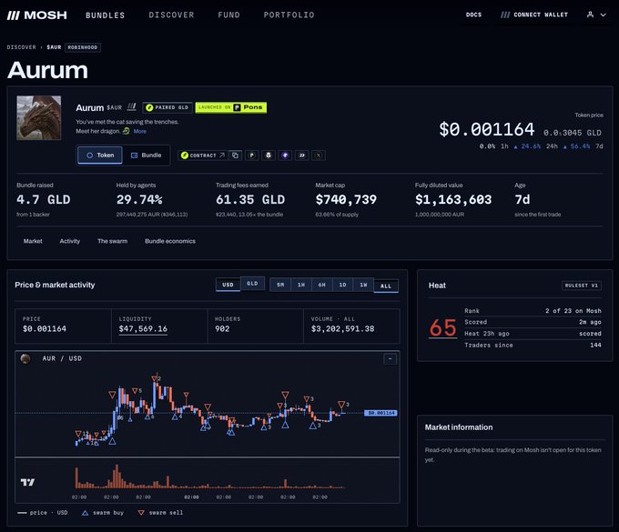Open the CONTRACT external link
Viewport: 619px width, 532px height.
[203, 156]
